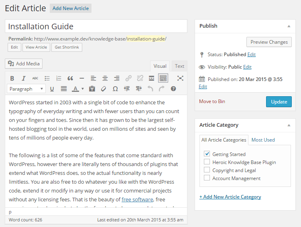This screenshot has width=301, height=227.
Task: Click Add New Article Category link
Action: coord(230,197)
